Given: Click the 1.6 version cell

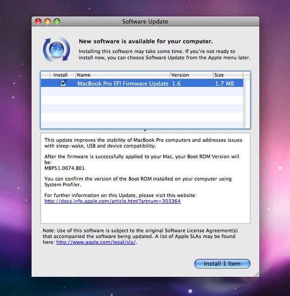Looking at the screenshot, I should 176,84.
